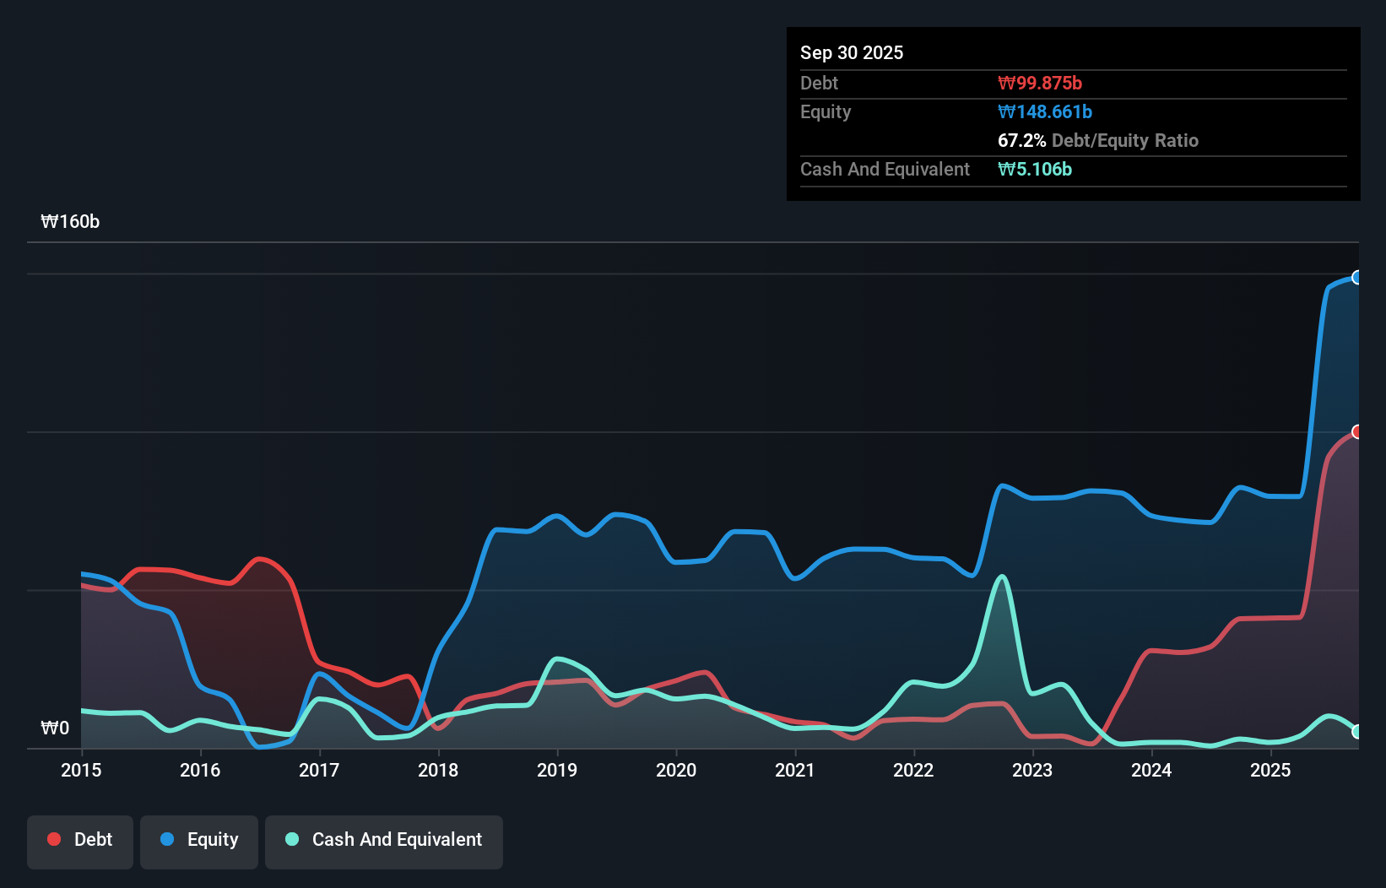Click the teal Cash And Equivalent legend dot
The image size is (1386, 888).
click(x=290, y=840)
